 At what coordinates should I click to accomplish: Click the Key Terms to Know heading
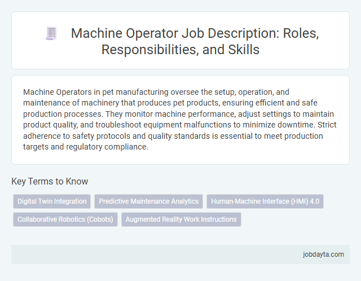click(x=50, y=181)
